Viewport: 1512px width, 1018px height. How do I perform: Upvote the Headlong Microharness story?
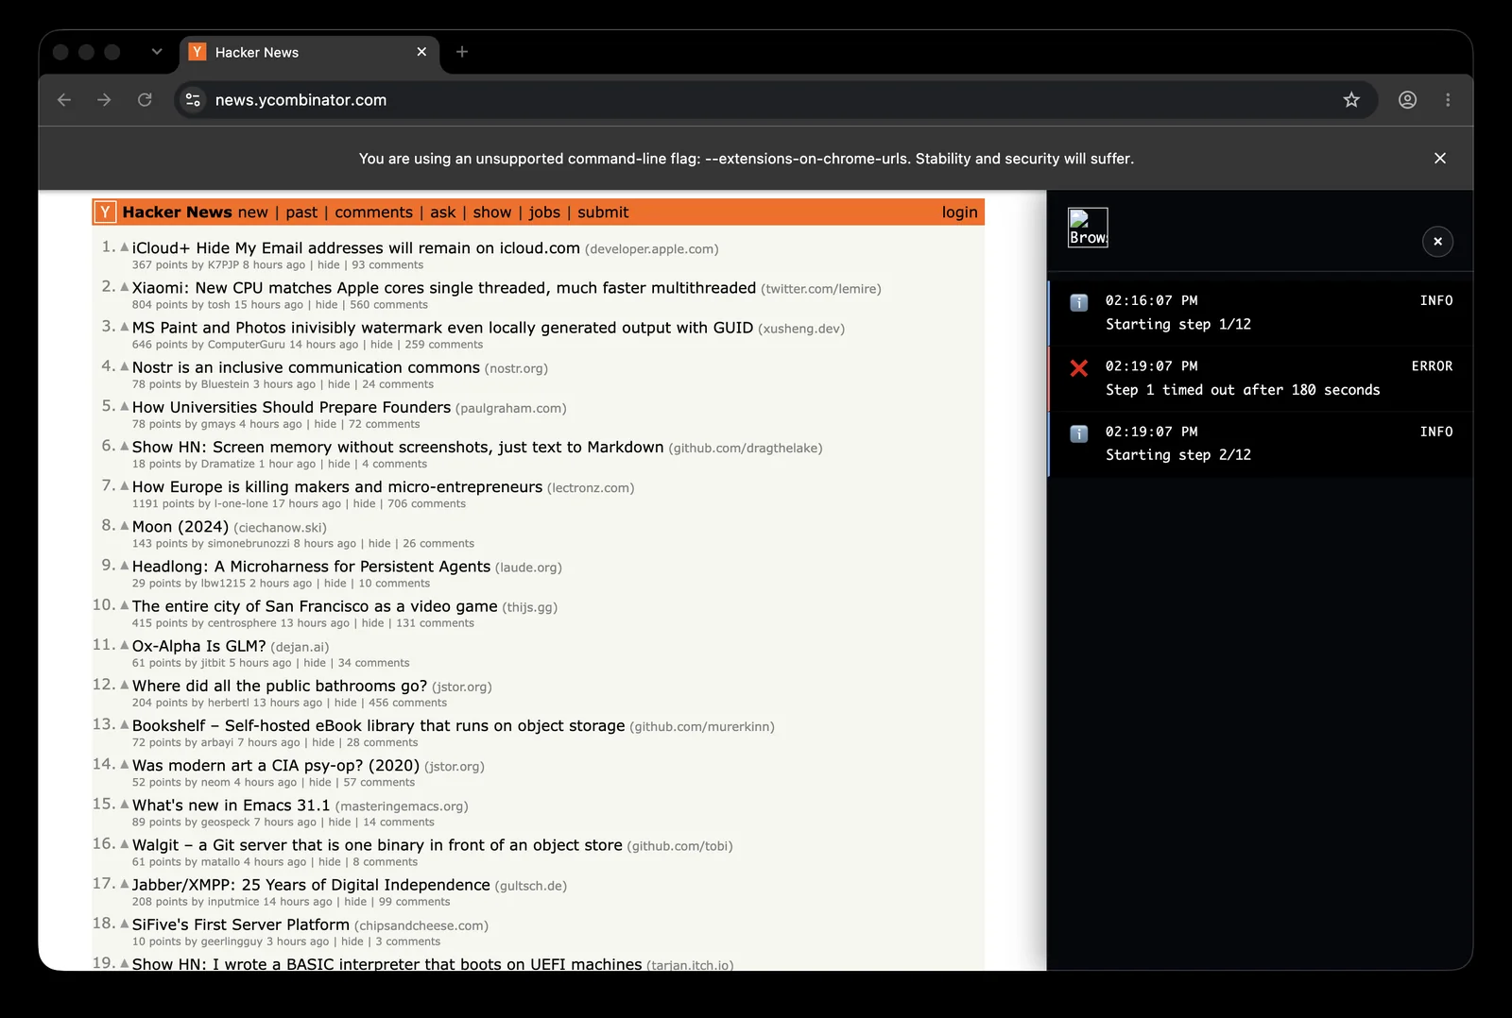(x=124, y=565)
